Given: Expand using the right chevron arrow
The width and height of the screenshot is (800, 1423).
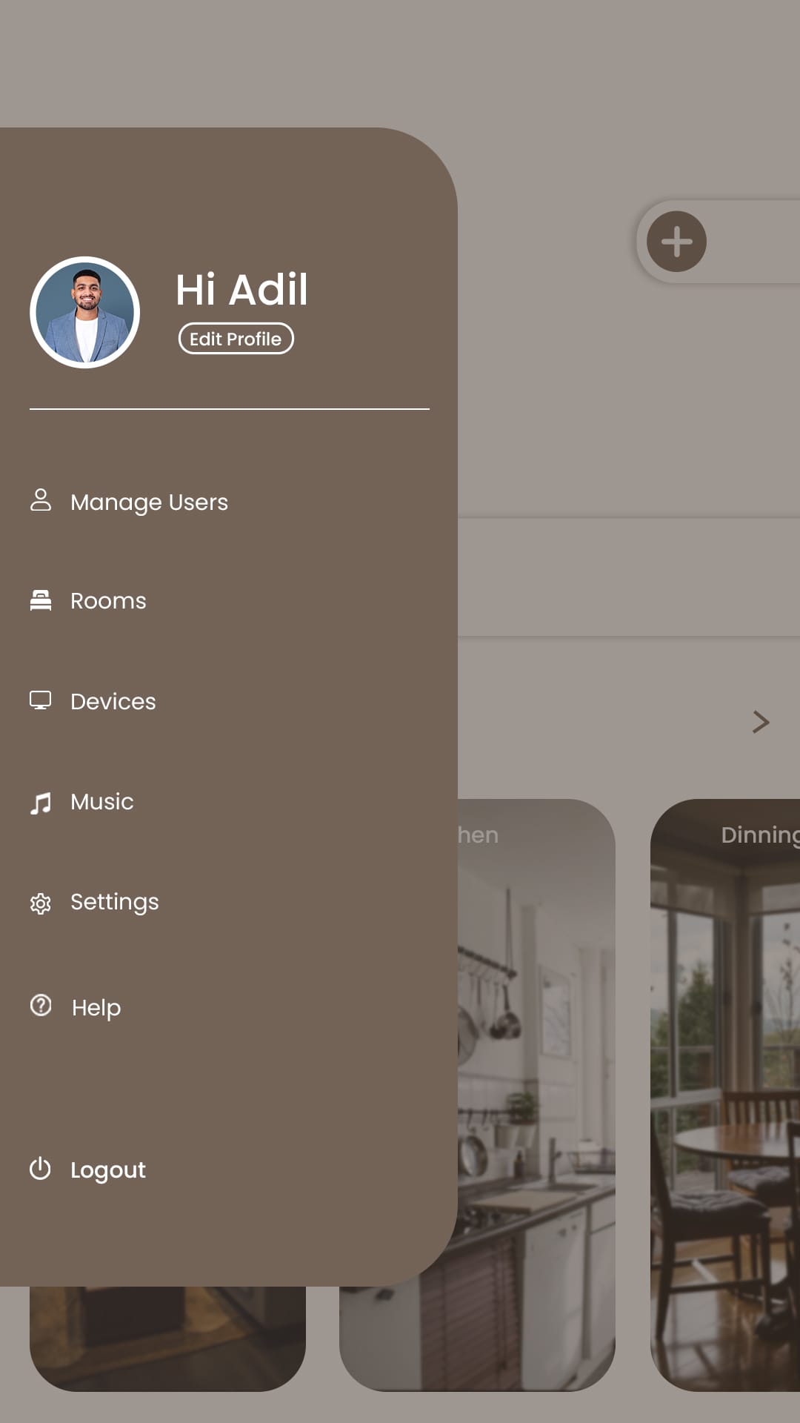Looking at the screenshot, I should 761,722.
